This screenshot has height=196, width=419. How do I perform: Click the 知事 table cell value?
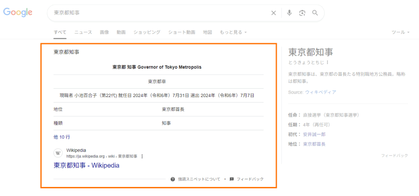click(x=167, y=123)
